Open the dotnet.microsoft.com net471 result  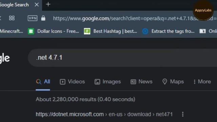[x=104, y=115]
